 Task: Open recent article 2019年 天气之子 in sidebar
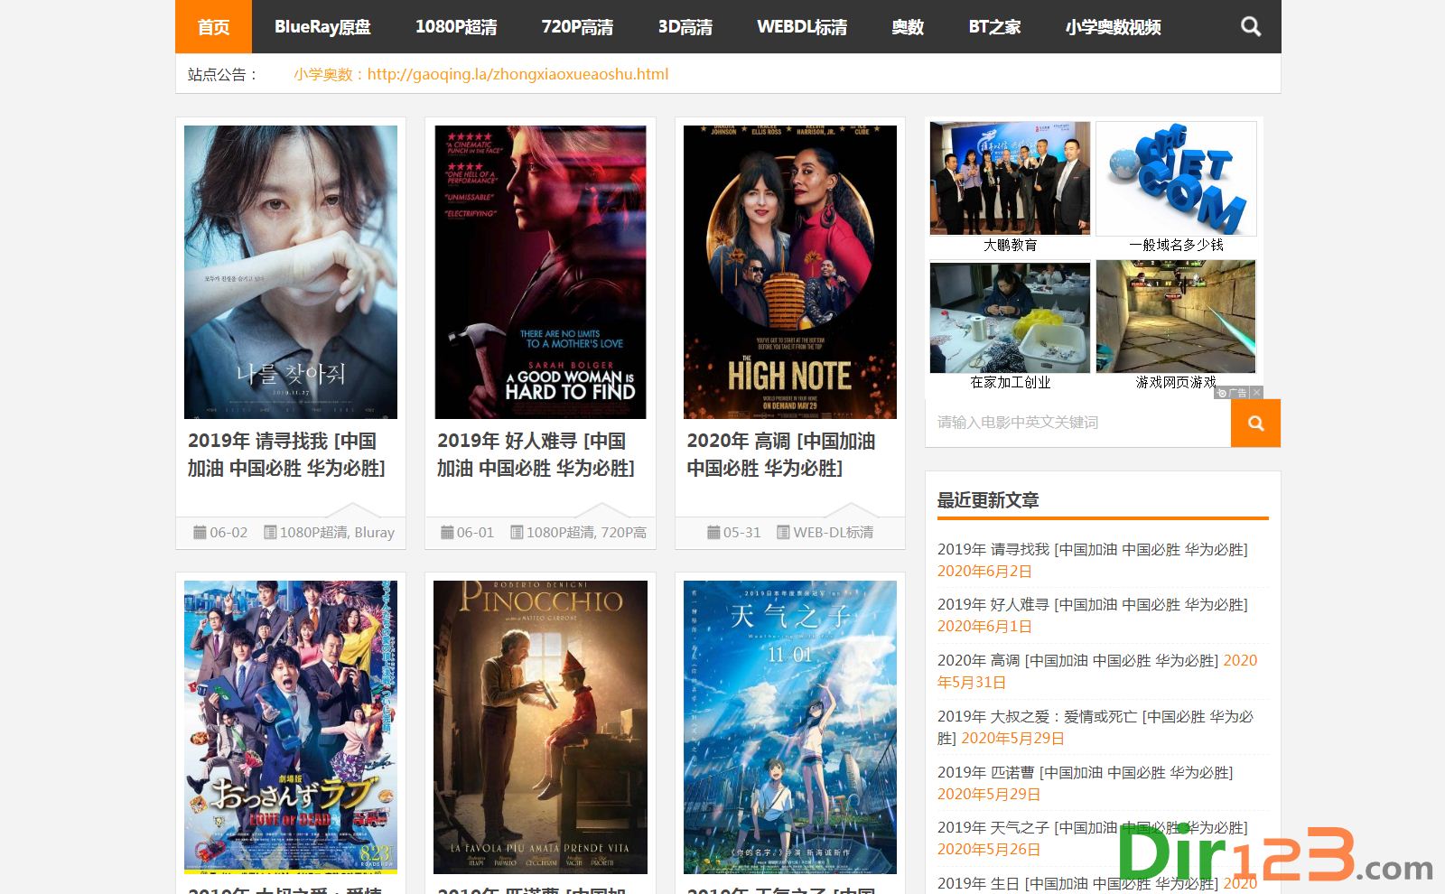point(1092,827)
